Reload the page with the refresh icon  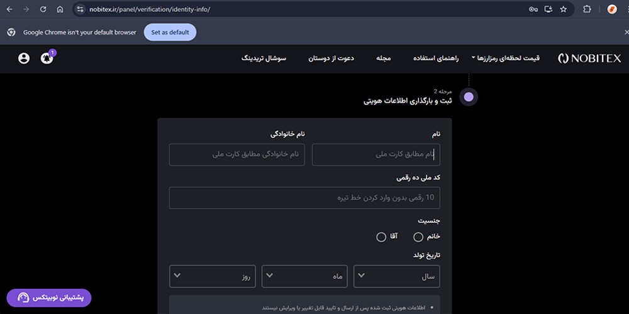point(43,9)
